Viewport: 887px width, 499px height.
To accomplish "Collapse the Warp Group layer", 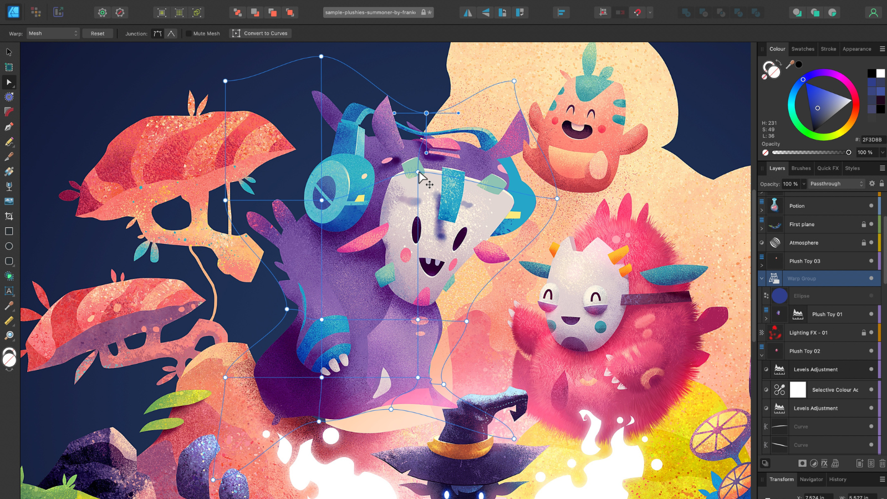I will tap(762, 277).
